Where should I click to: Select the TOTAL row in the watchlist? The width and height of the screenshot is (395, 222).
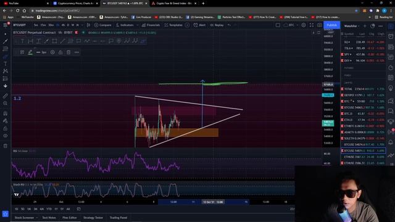364,89
